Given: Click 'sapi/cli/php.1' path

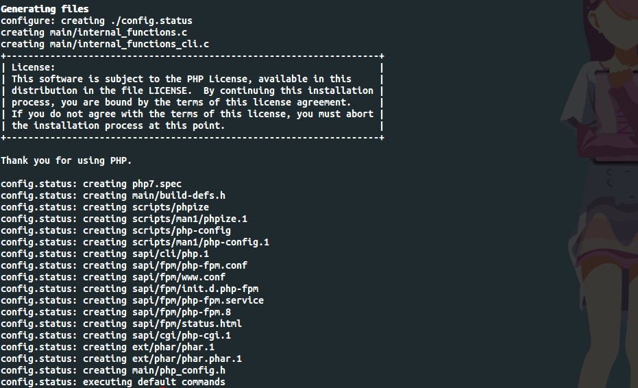Looking at the screenshot, I should (171, 254).
